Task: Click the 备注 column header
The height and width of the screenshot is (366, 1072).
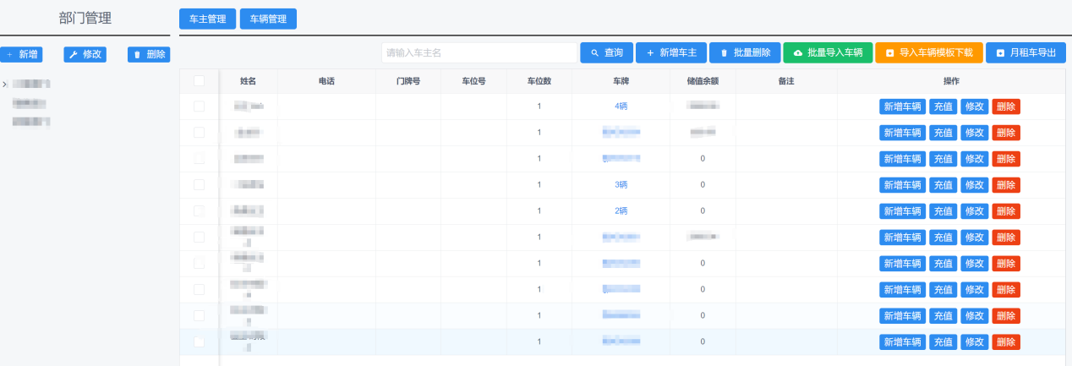Action: click(x=785, y=81)
